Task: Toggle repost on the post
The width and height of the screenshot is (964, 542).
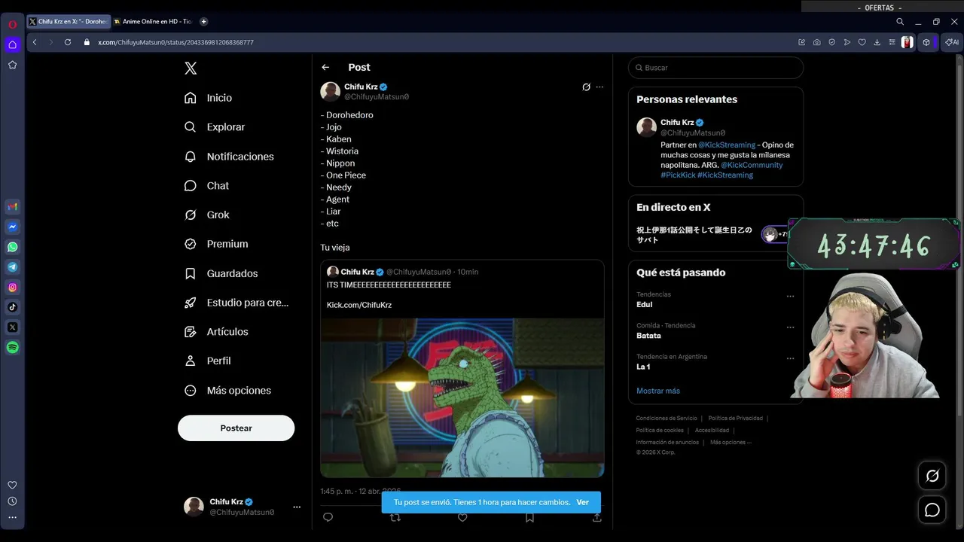Action: [395, 517]
